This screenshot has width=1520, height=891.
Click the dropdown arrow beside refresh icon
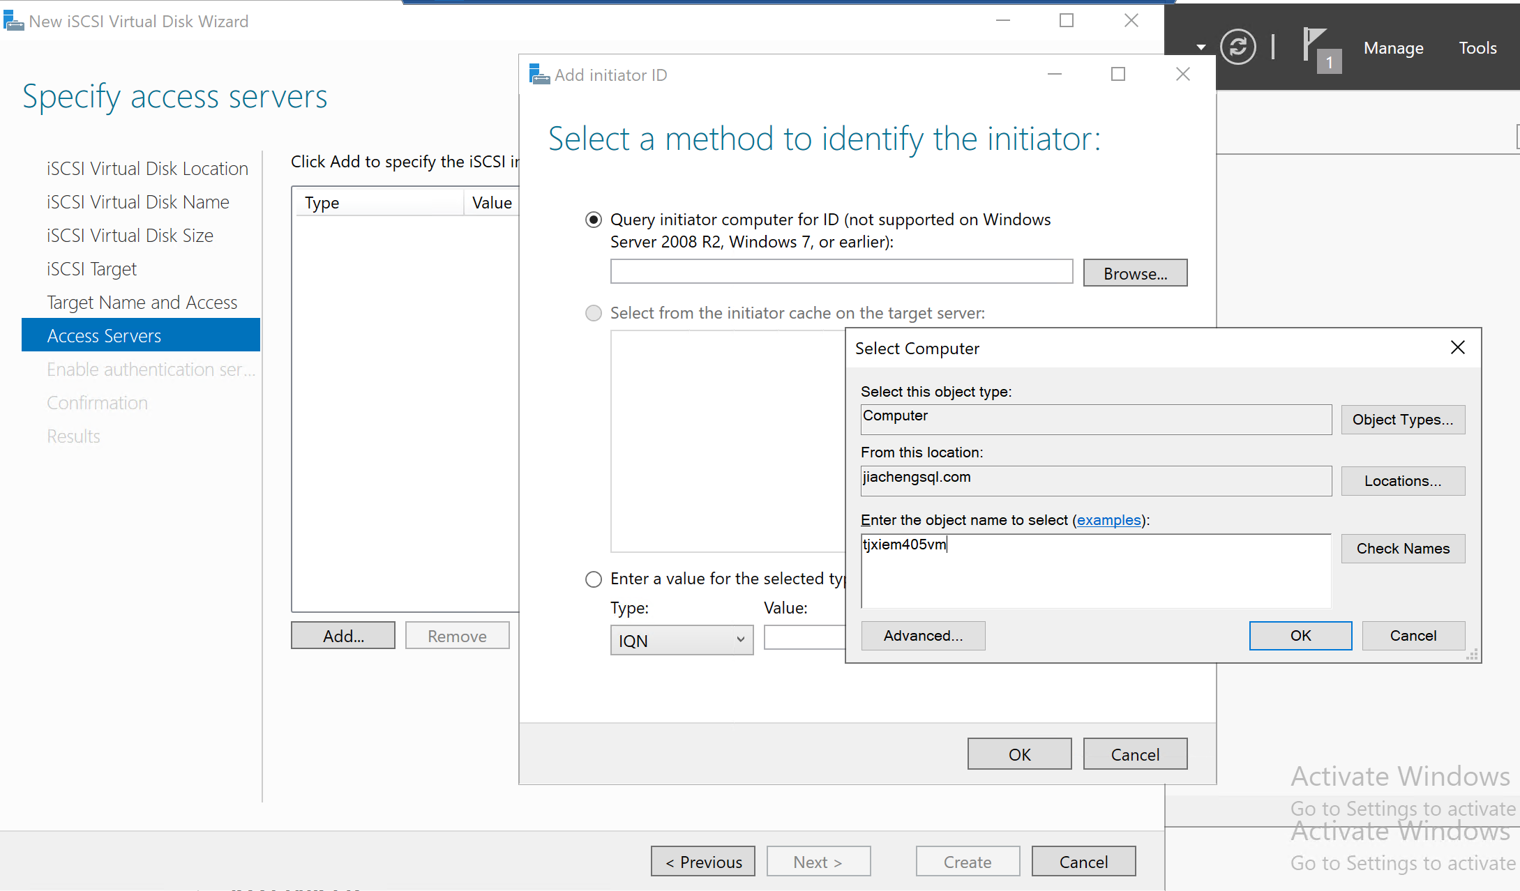[1201, 47]
